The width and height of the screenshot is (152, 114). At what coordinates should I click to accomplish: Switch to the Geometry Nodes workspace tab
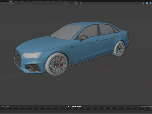point(68,1)
